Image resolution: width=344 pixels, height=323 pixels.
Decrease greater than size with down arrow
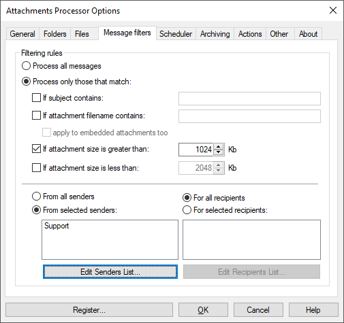(219, 152)
